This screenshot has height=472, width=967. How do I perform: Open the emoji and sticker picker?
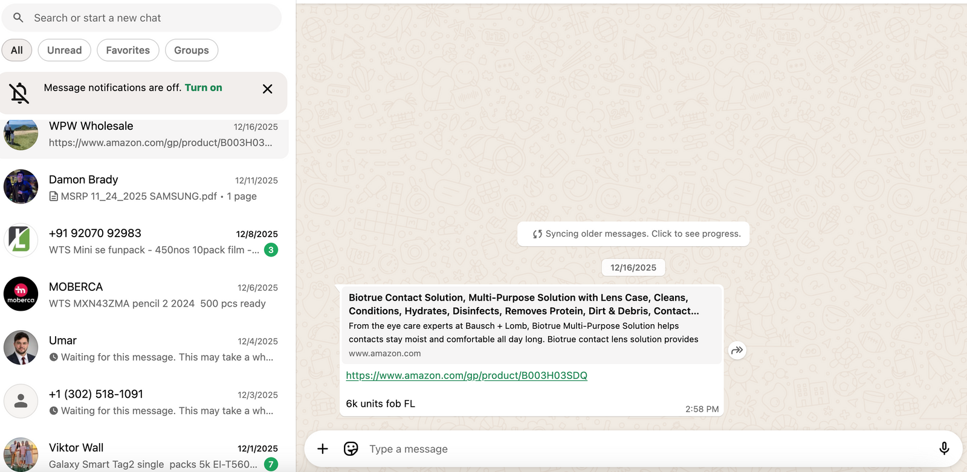pos(351,448)
